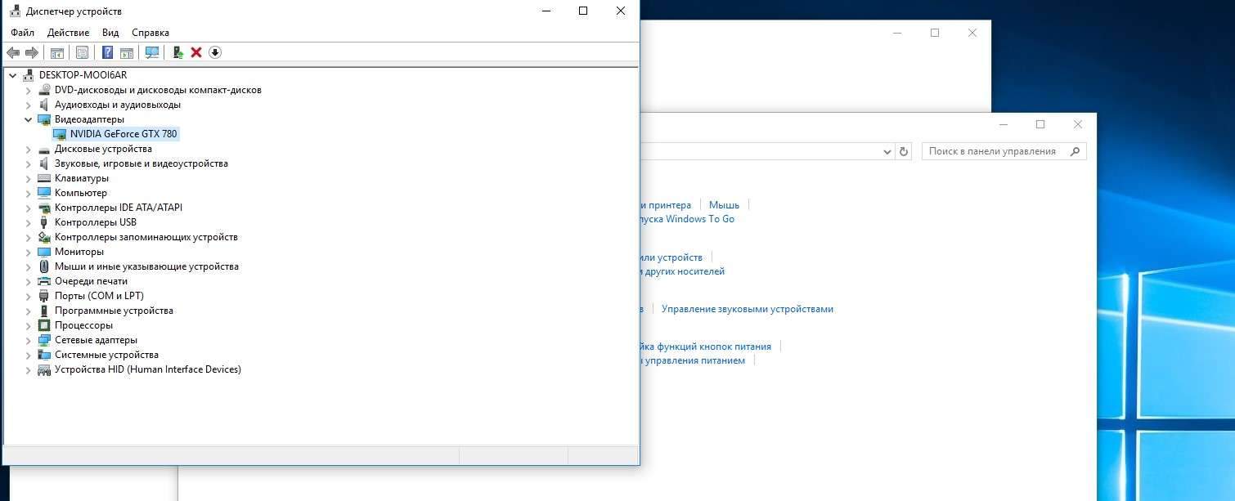Close the Диспетчер устройств window
This screenshot has width=1235, height=501.
pyautogui.click(x=621, y=11)
